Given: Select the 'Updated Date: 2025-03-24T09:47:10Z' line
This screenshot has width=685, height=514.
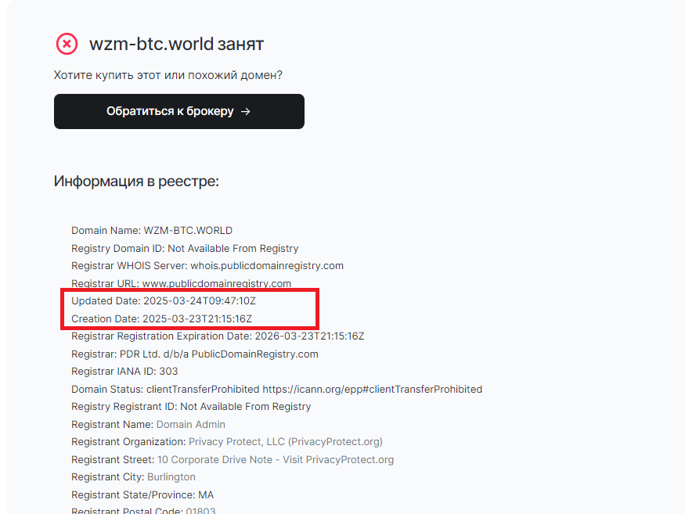Looking at the screenshot, I should pyautogui.click(x=164, y=301).
